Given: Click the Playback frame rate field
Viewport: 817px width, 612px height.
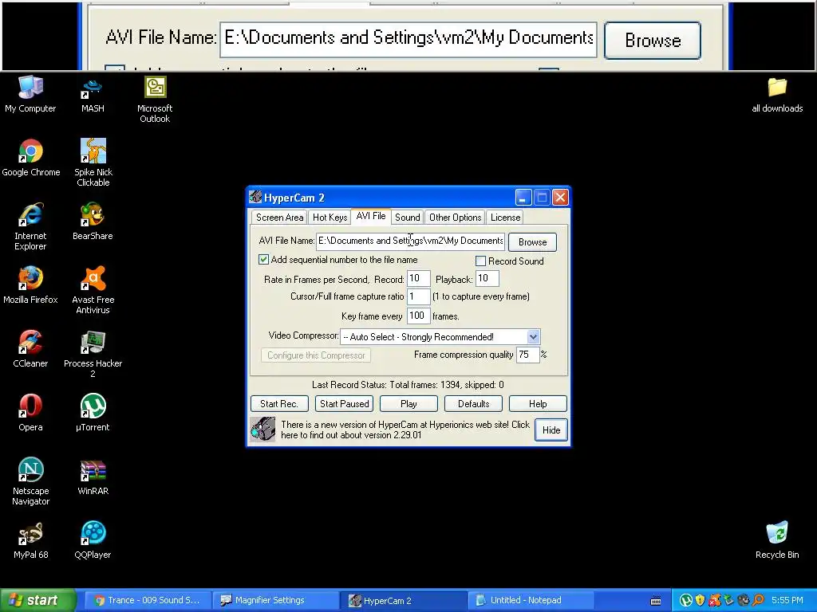Looking at the screenshot, I should tap(487, 278).
